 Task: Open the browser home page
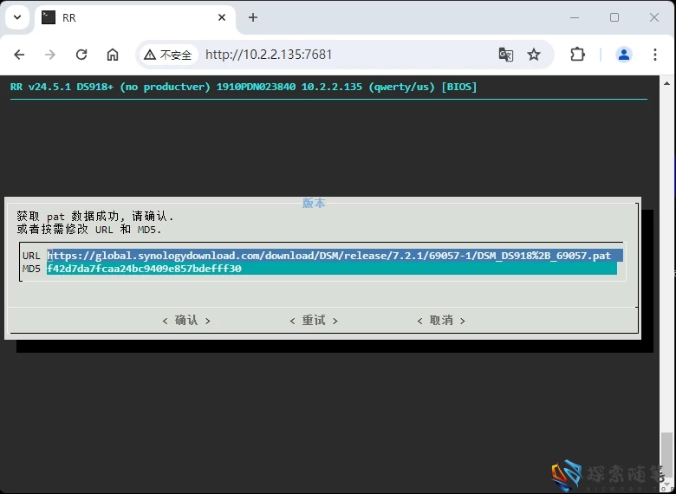113,55
